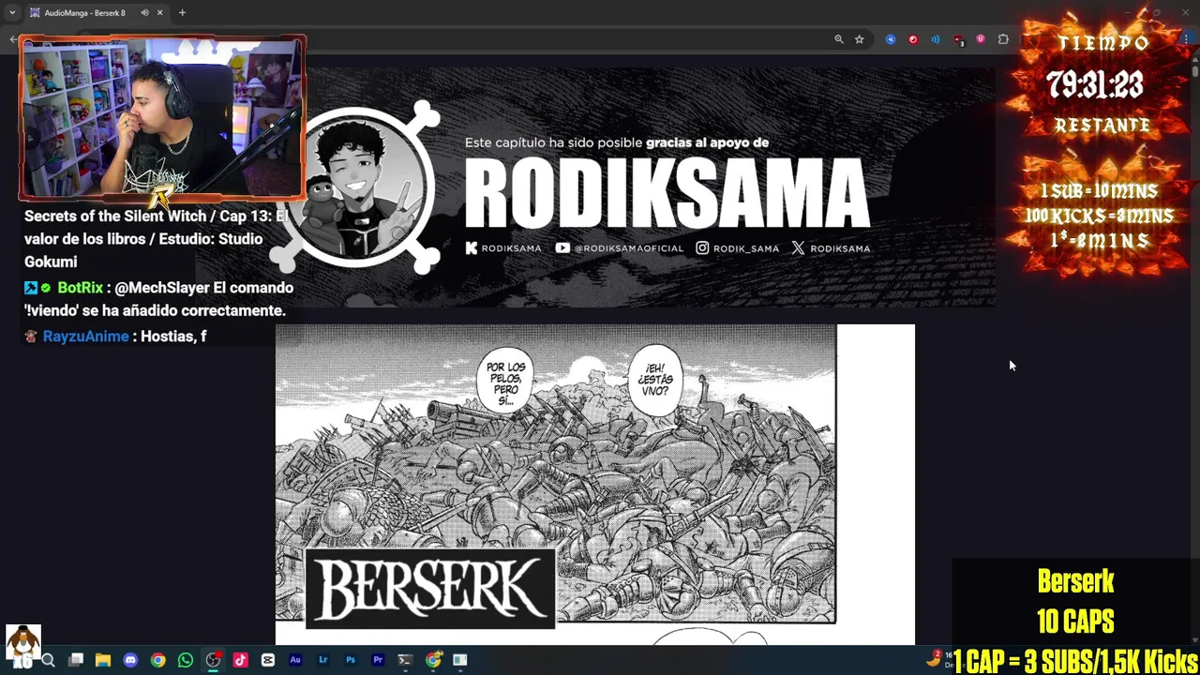Open the blue circular extension icon
This screenshot has width=1200, height=675.
[x=891, y=39]
